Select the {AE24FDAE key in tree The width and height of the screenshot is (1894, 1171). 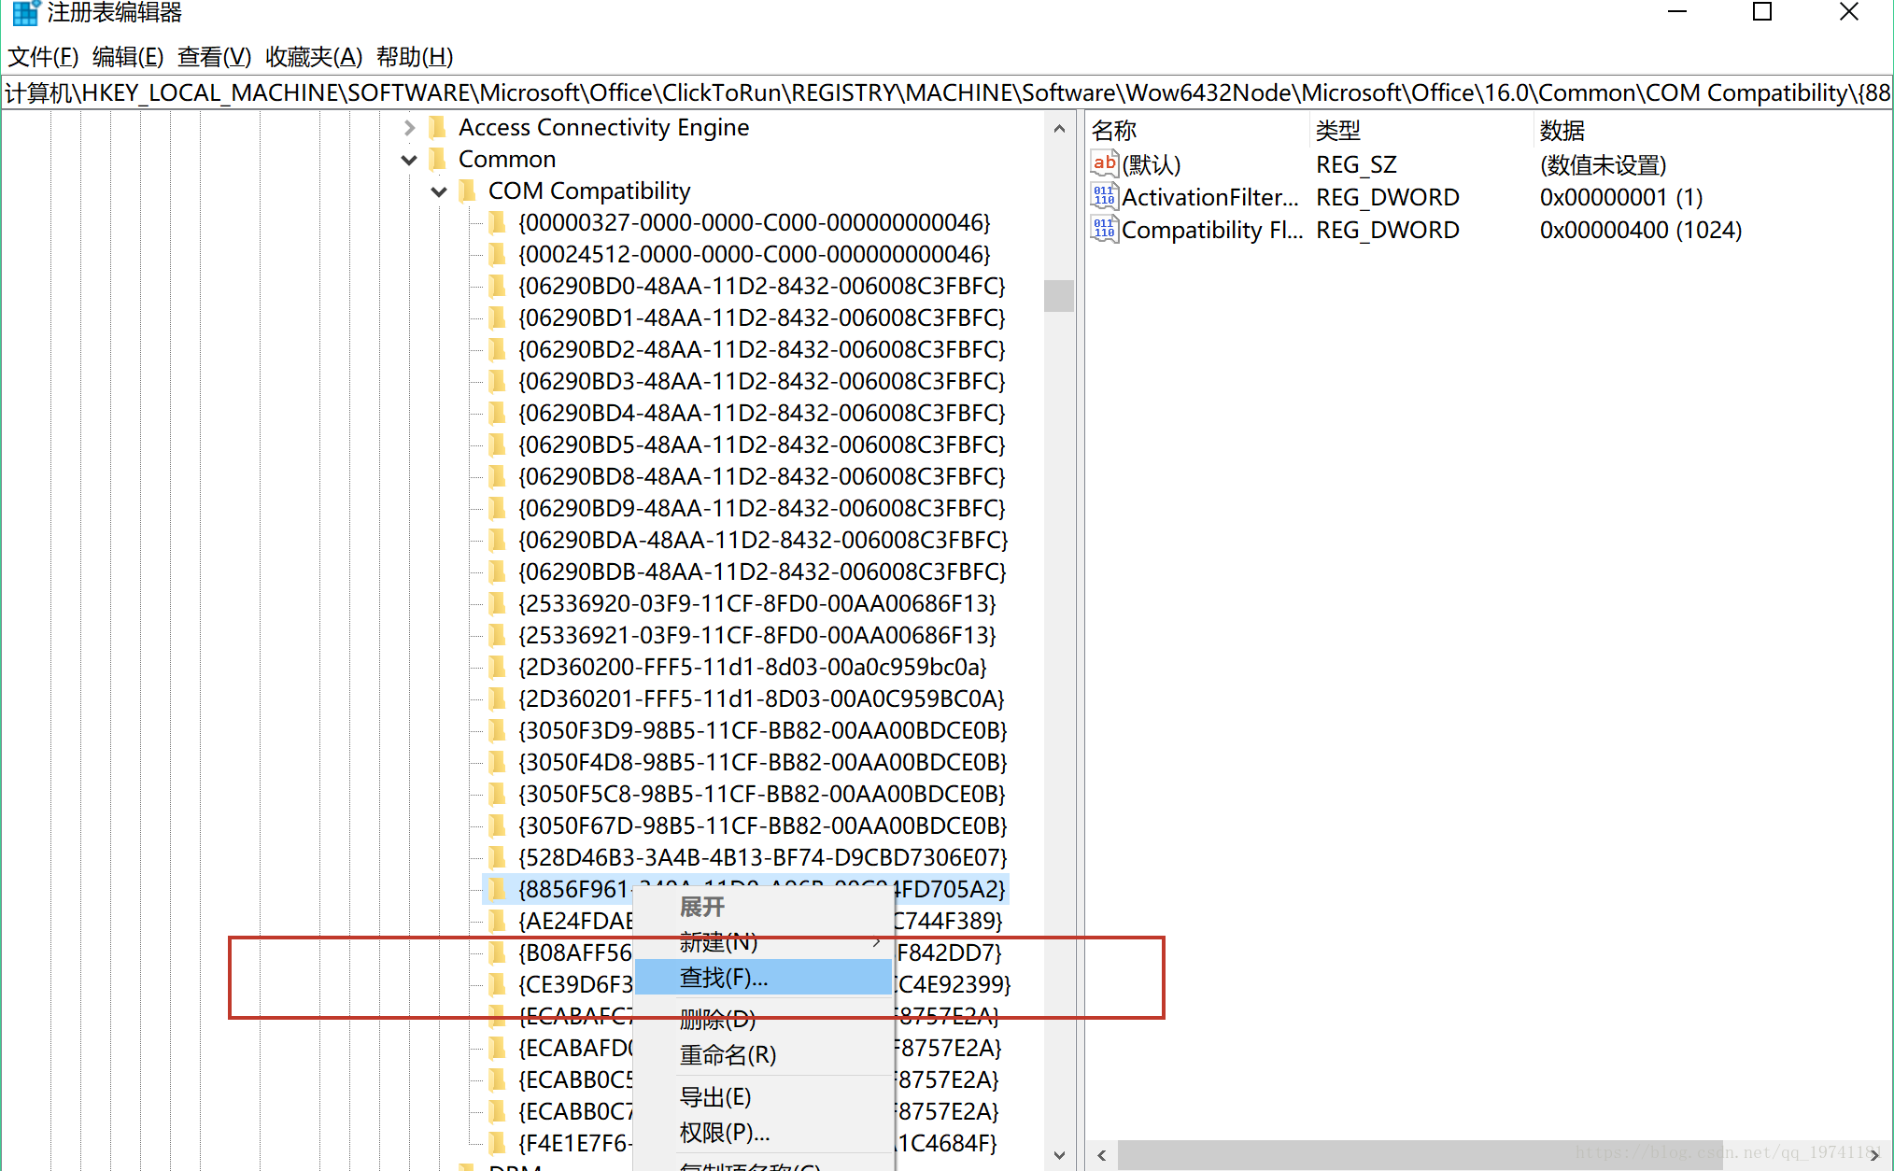[x=575, y=921]
